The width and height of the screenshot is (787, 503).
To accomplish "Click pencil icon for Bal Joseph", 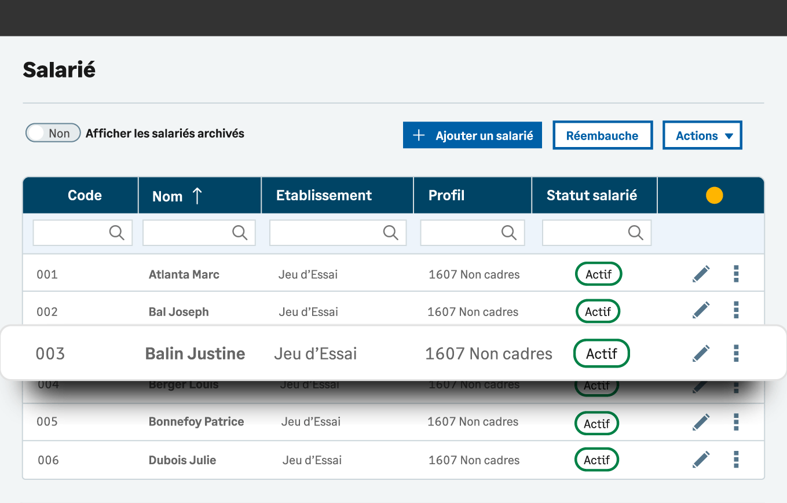I will [701, 310].
